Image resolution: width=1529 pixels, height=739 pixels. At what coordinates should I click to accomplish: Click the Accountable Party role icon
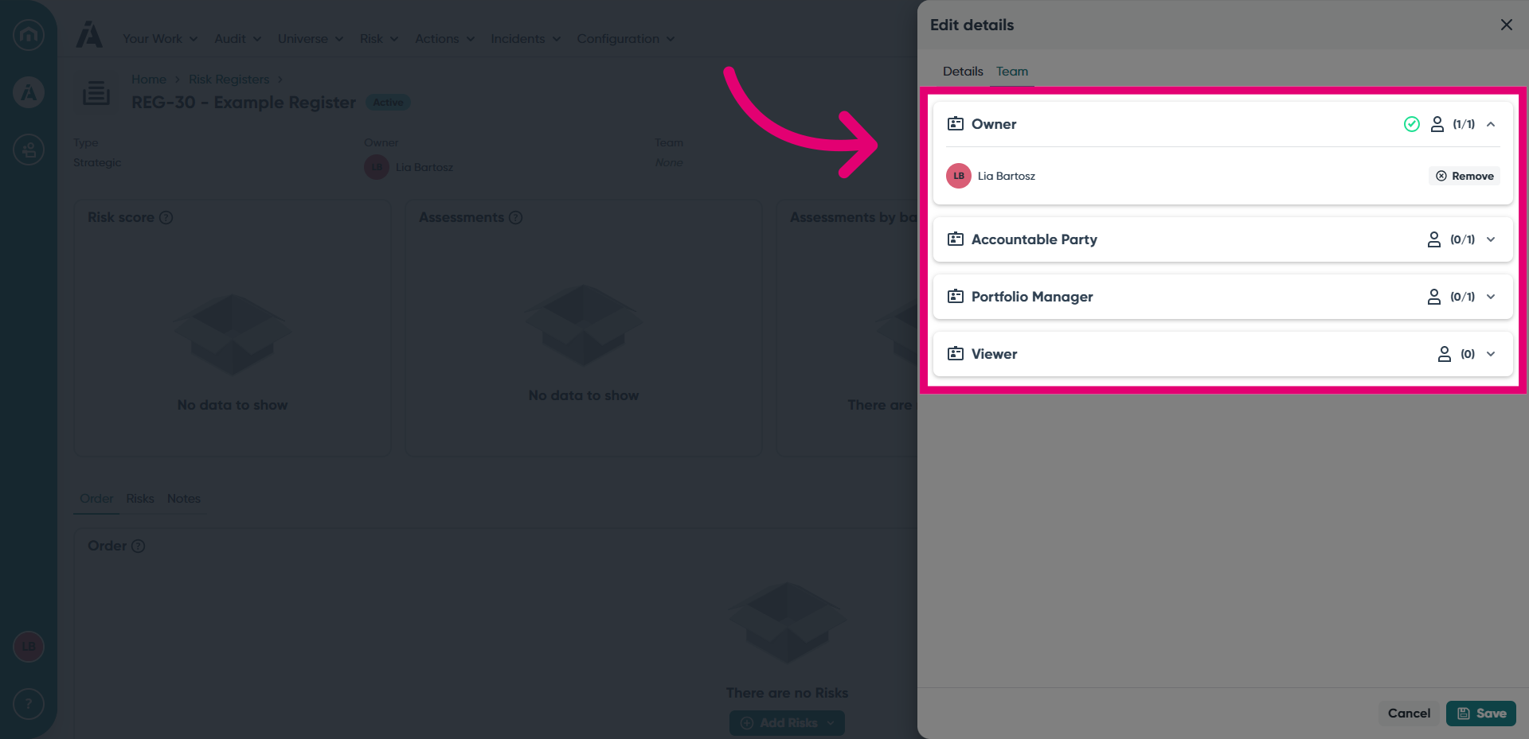pyautogui.click(x=956, y=239)
